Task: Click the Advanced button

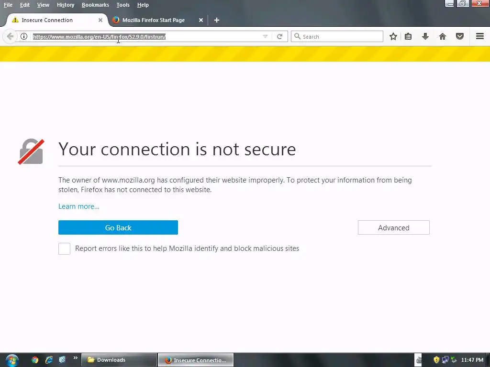Action: click(394, 227)
